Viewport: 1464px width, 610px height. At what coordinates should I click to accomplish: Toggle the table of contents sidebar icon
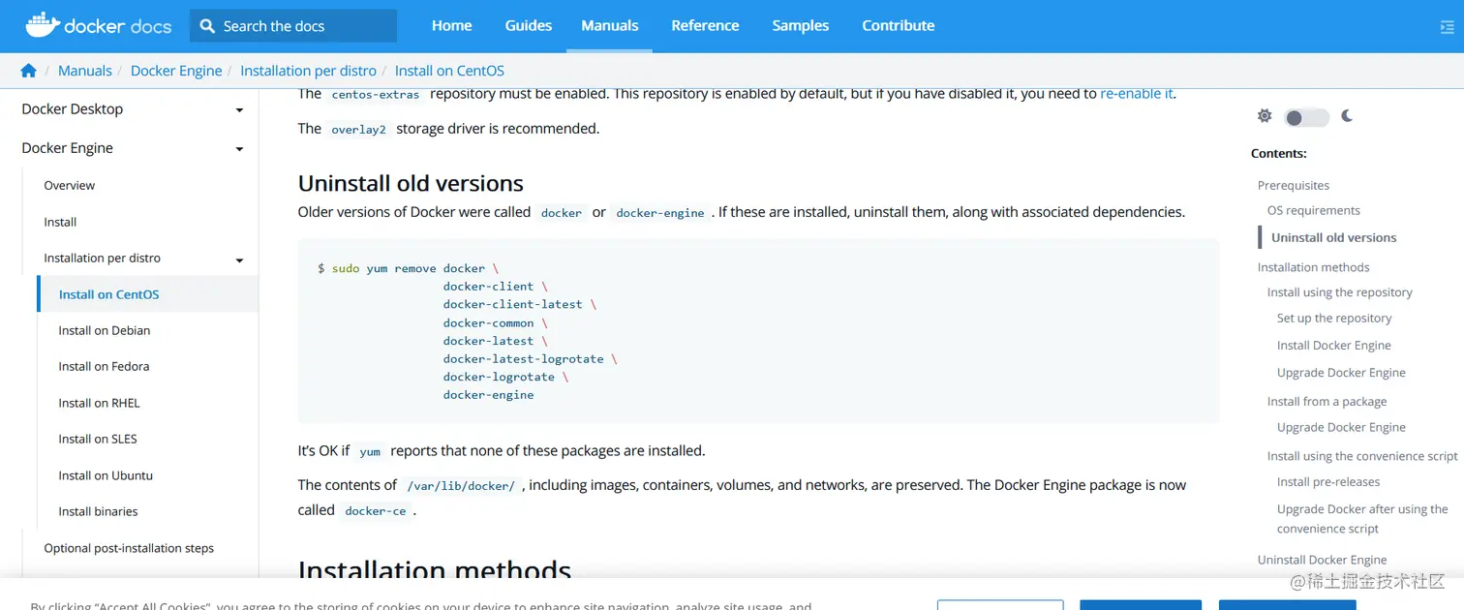pyautogui.click(x=1447, y=27)
